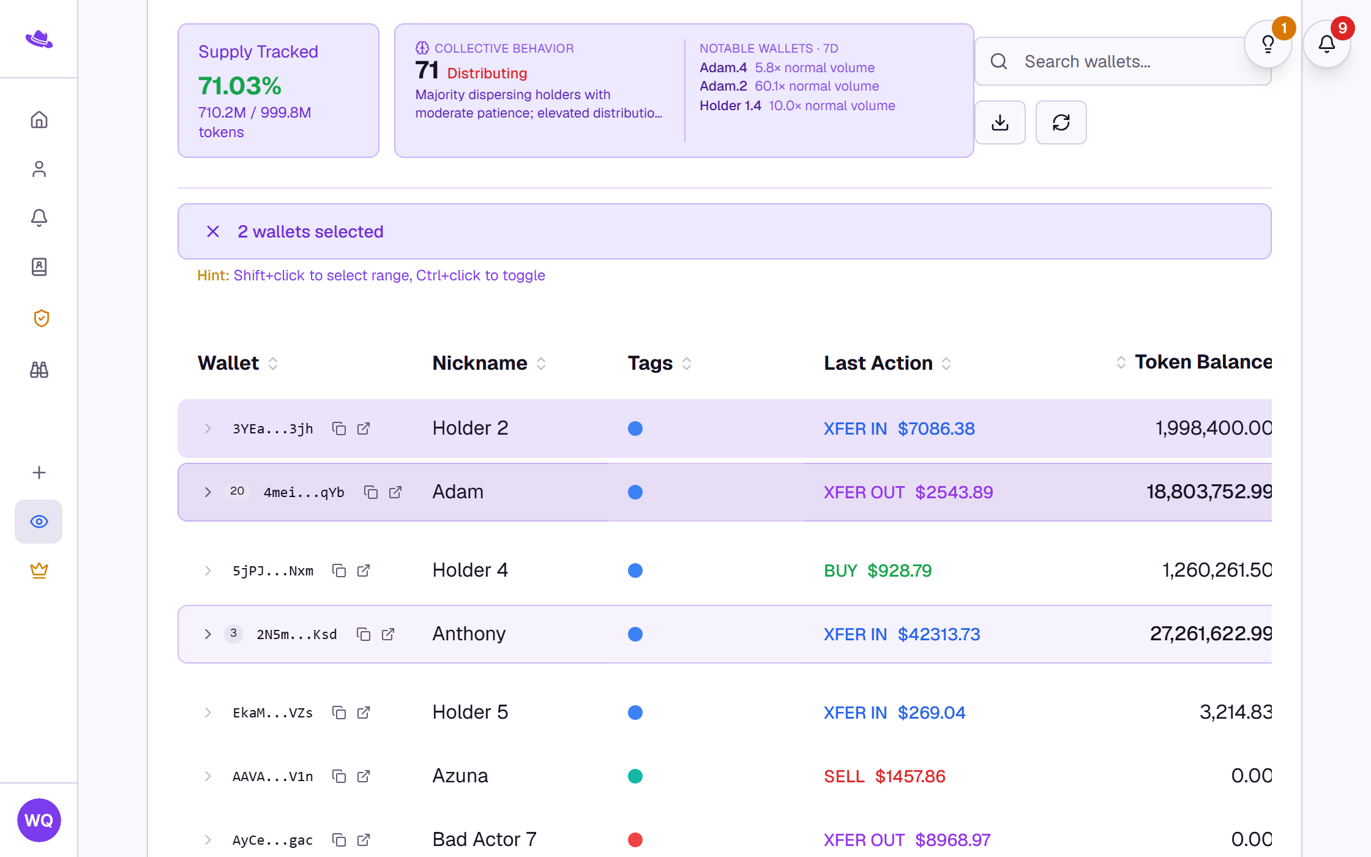Open sidebar alerts bell icon
Image resolution: width=1371 pixels, height=857 pixels.
pos(39,218)
